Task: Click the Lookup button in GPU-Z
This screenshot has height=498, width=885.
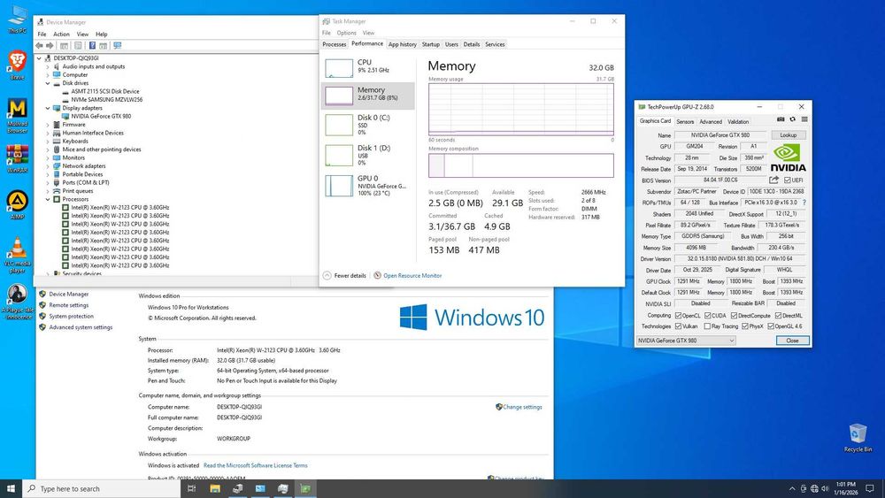Action: pyautogui.click(x=789, y=135)
